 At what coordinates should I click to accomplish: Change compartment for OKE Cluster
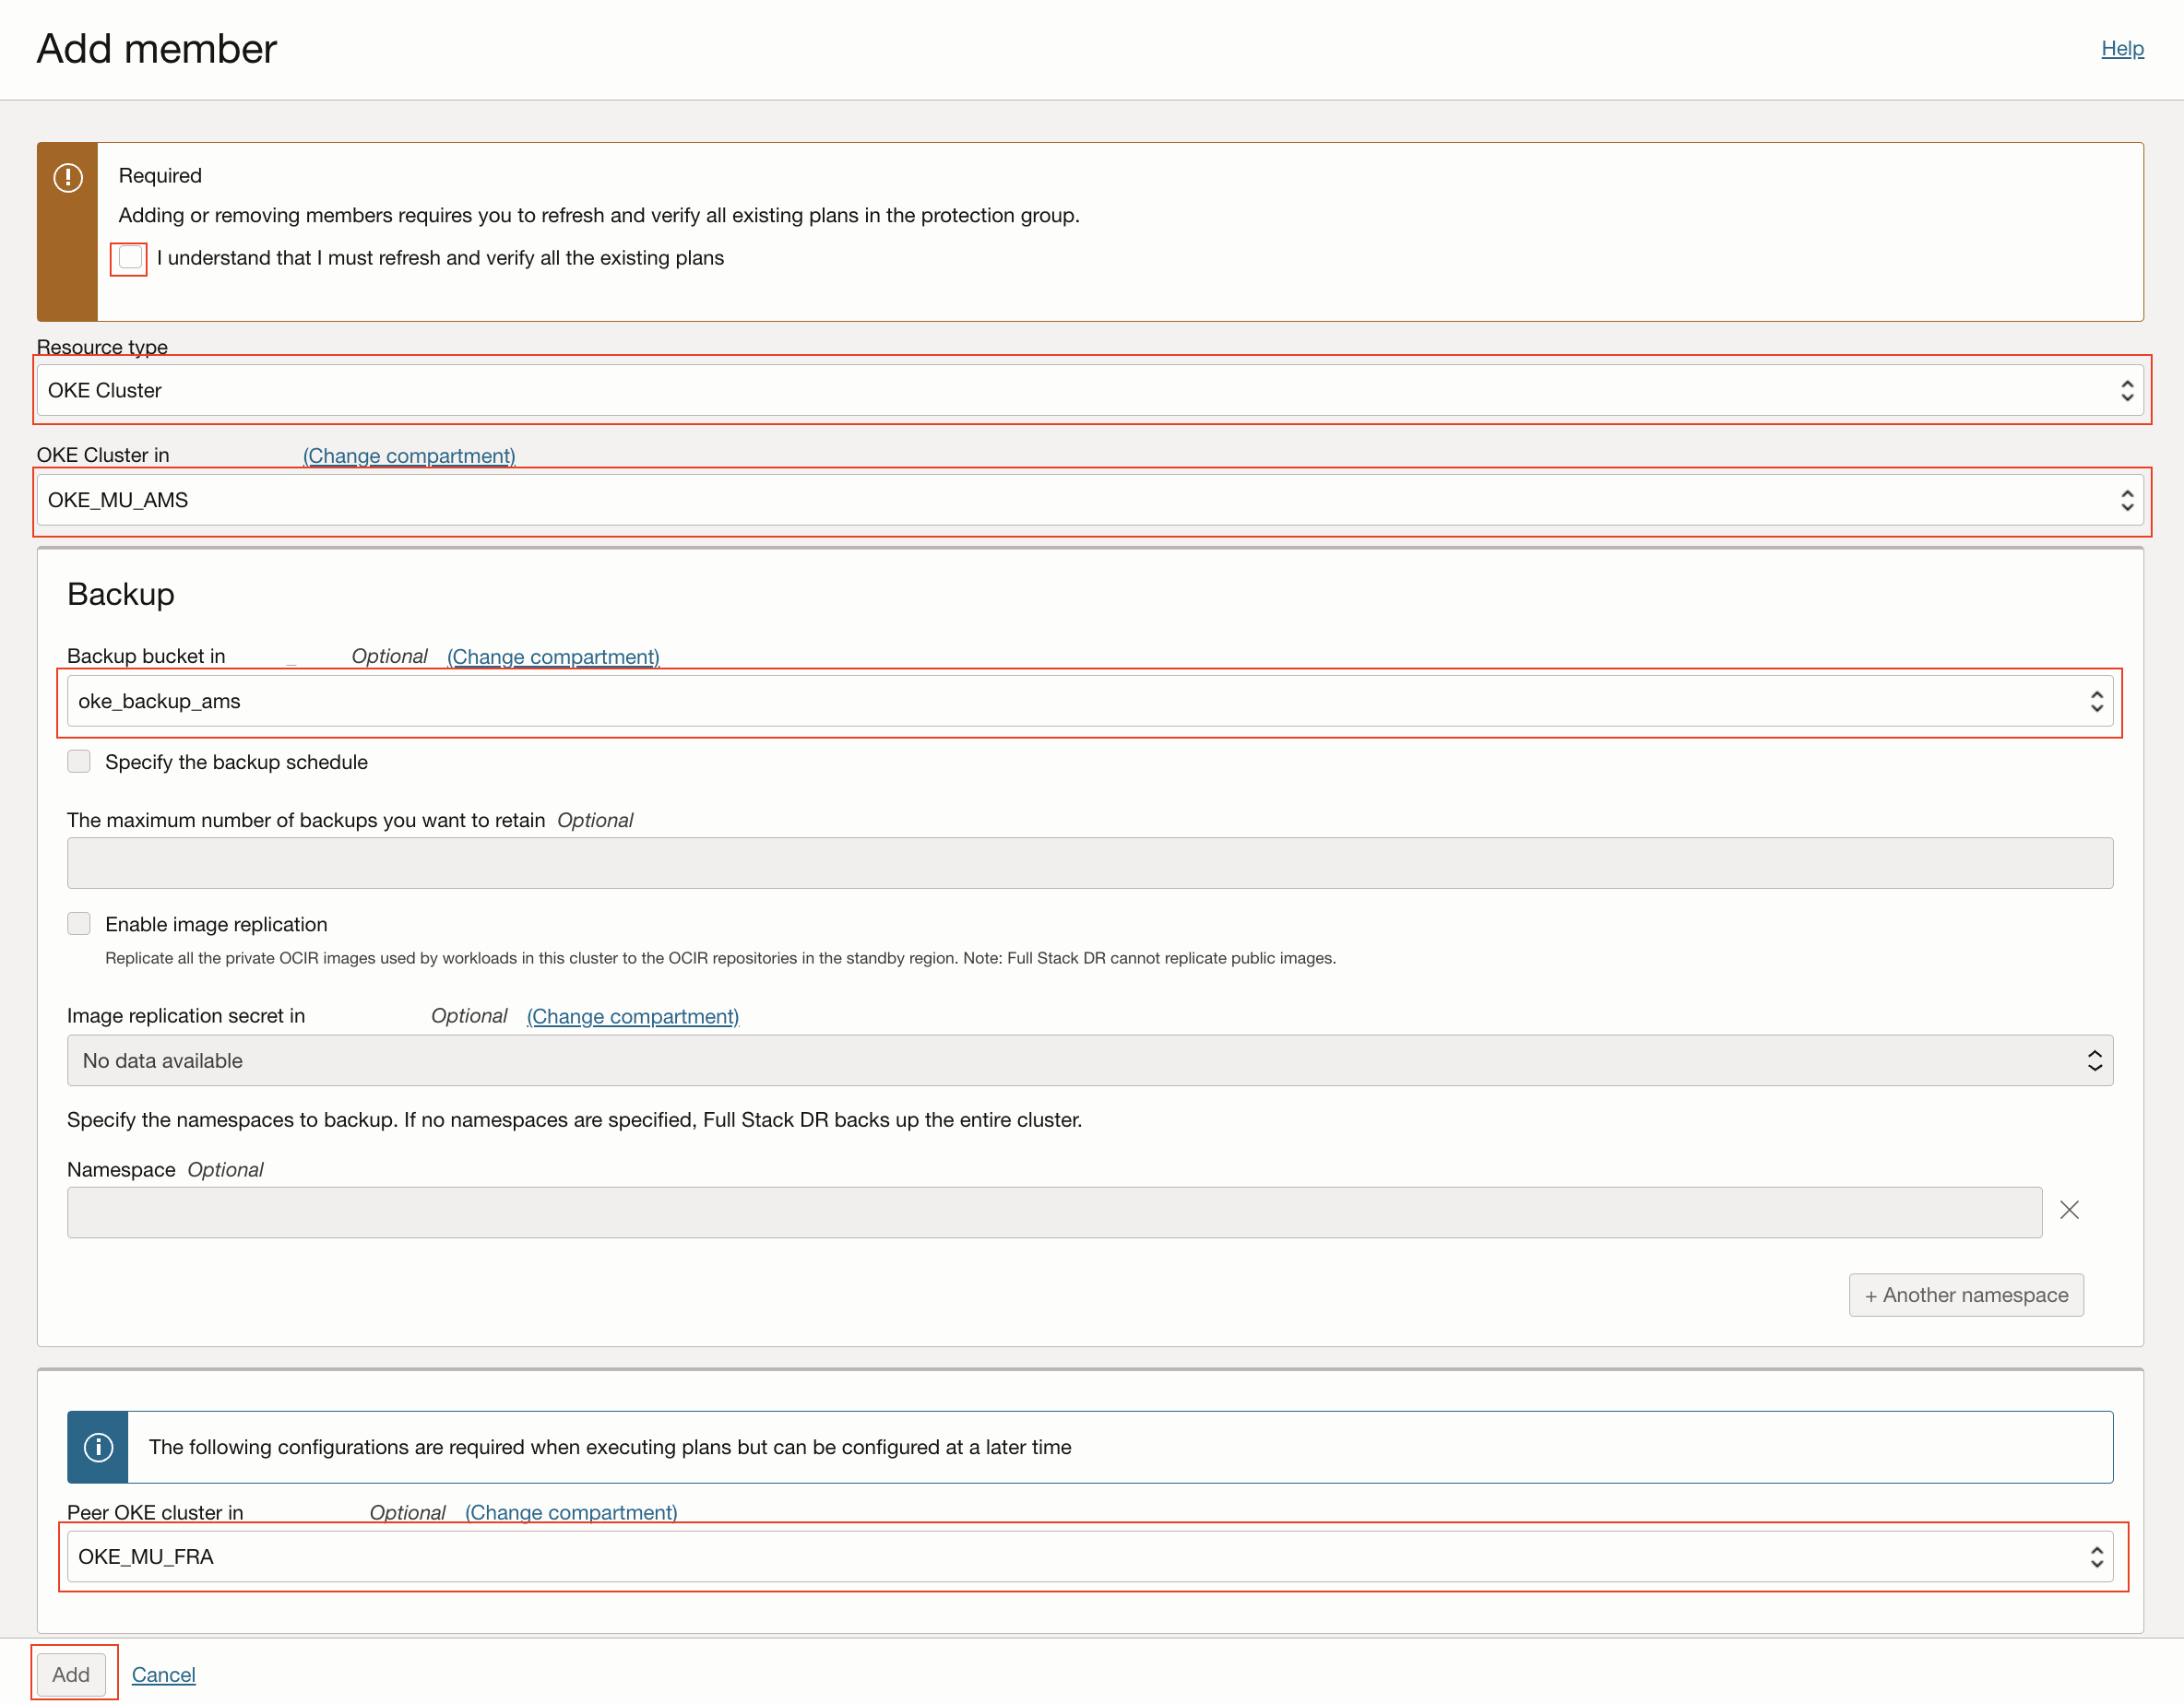(409, 456)
